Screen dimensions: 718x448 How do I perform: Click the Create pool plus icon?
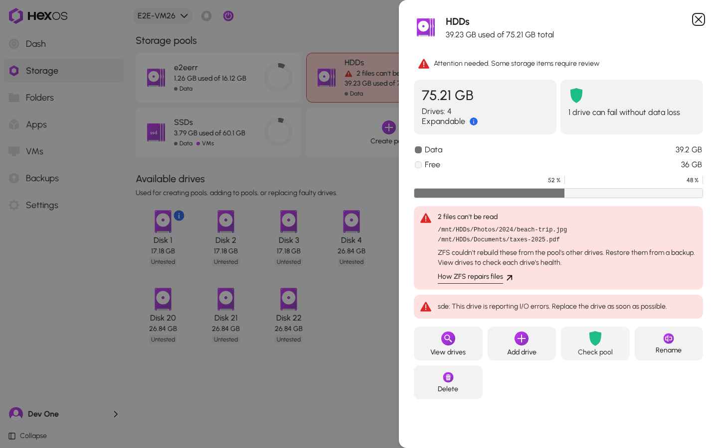point(389,127)
